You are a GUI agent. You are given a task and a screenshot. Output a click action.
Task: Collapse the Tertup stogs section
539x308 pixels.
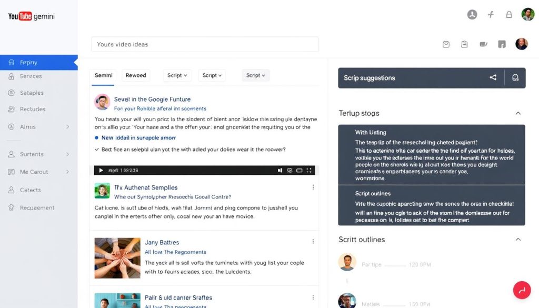tap(517, 113)
